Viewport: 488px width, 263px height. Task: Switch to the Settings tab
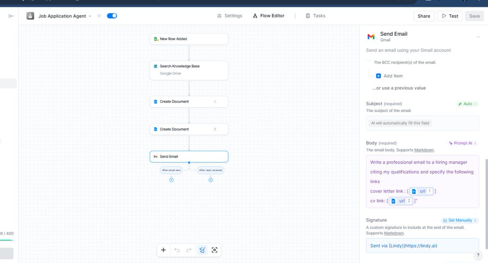click(230, 16)
